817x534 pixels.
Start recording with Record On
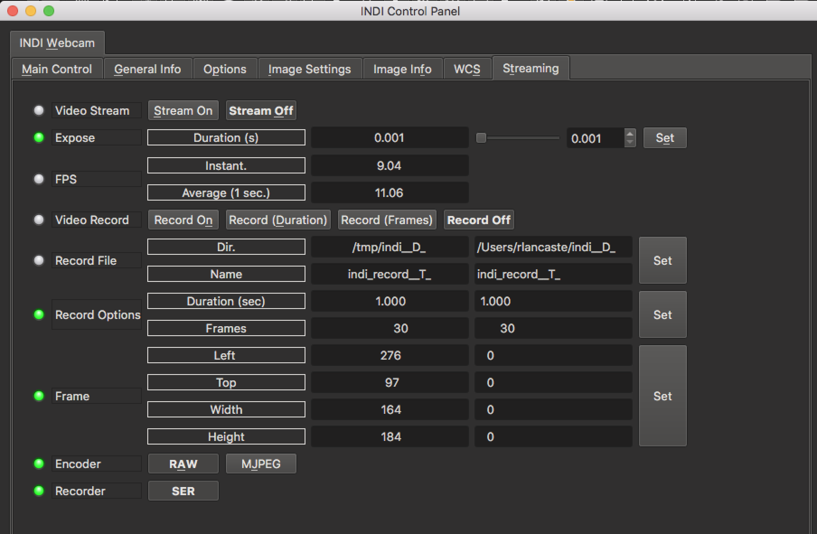tap(183, 220)
